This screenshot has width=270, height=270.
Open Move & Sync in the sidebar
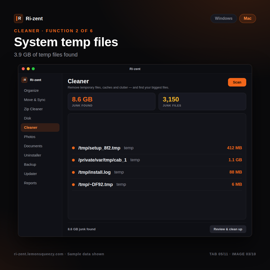40,100
